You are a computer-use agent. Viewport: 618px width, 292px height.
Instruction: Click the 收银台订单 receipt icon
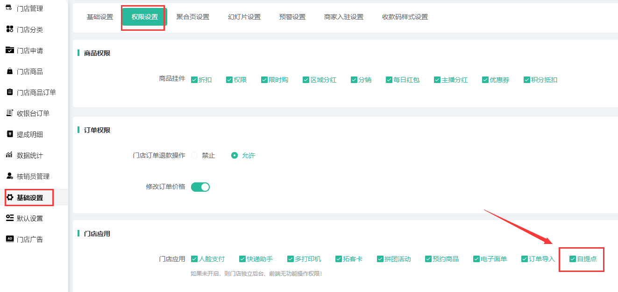[x=9, y=113]
